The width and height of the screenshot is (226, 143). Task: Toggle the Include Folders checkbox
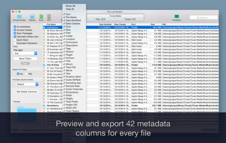15,30
